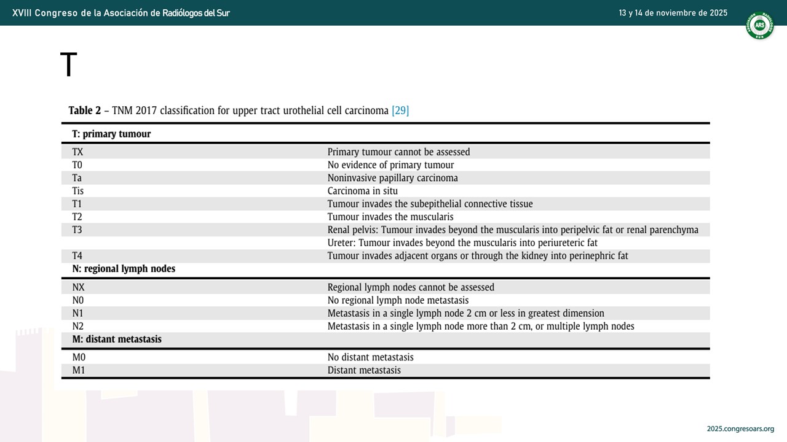Viewport: 787px width, 442px height.
Task: Select 'Noninvasive papillary carcinoma' description
Action: 393,178
